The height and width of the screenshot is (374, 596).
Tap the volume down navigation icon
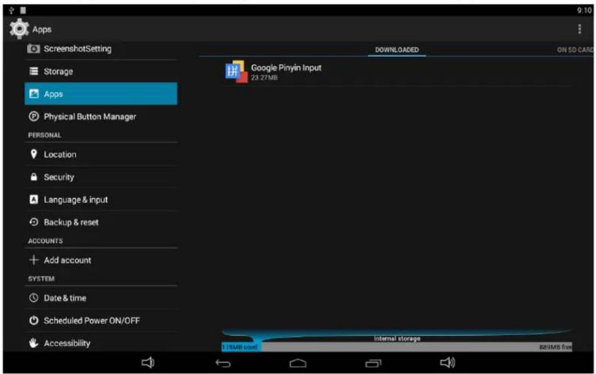point(148,363)
